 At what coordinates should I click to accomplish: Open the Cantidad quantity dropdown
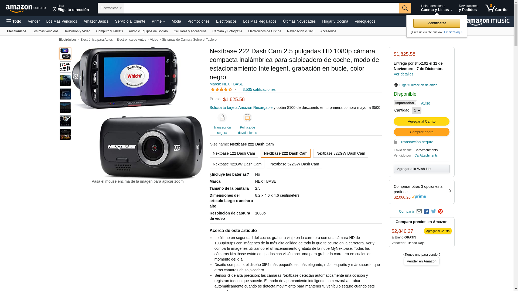[x=416, y=110]
